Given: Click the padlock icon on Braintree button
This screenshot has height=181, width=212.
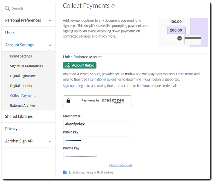Looking at the screenshot, I should click(68, 101).
